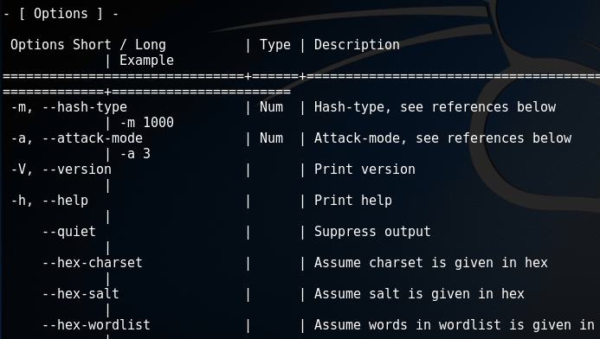600x339 pixels.
Task: Click the '-m 1000' example text
Action: (147, 123)
